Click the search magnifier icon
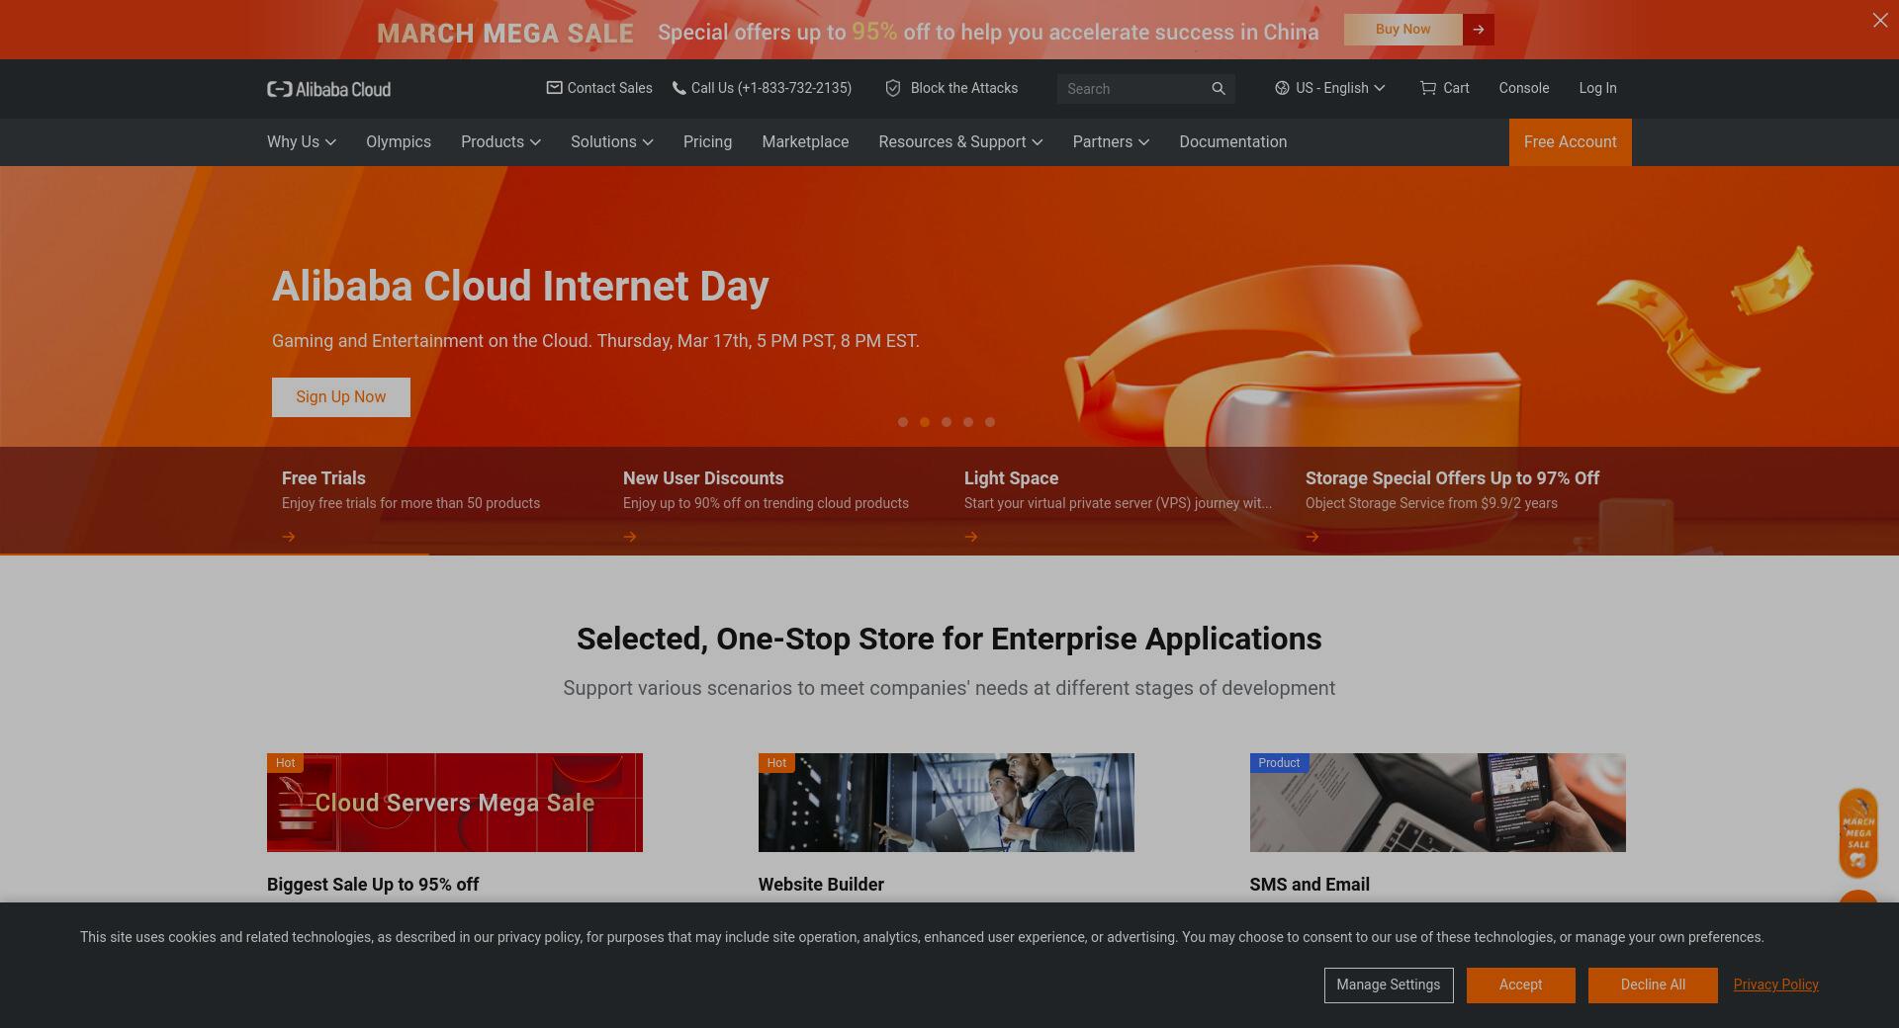This screenshot has height=1028, width=1899. pos(1219,89)
